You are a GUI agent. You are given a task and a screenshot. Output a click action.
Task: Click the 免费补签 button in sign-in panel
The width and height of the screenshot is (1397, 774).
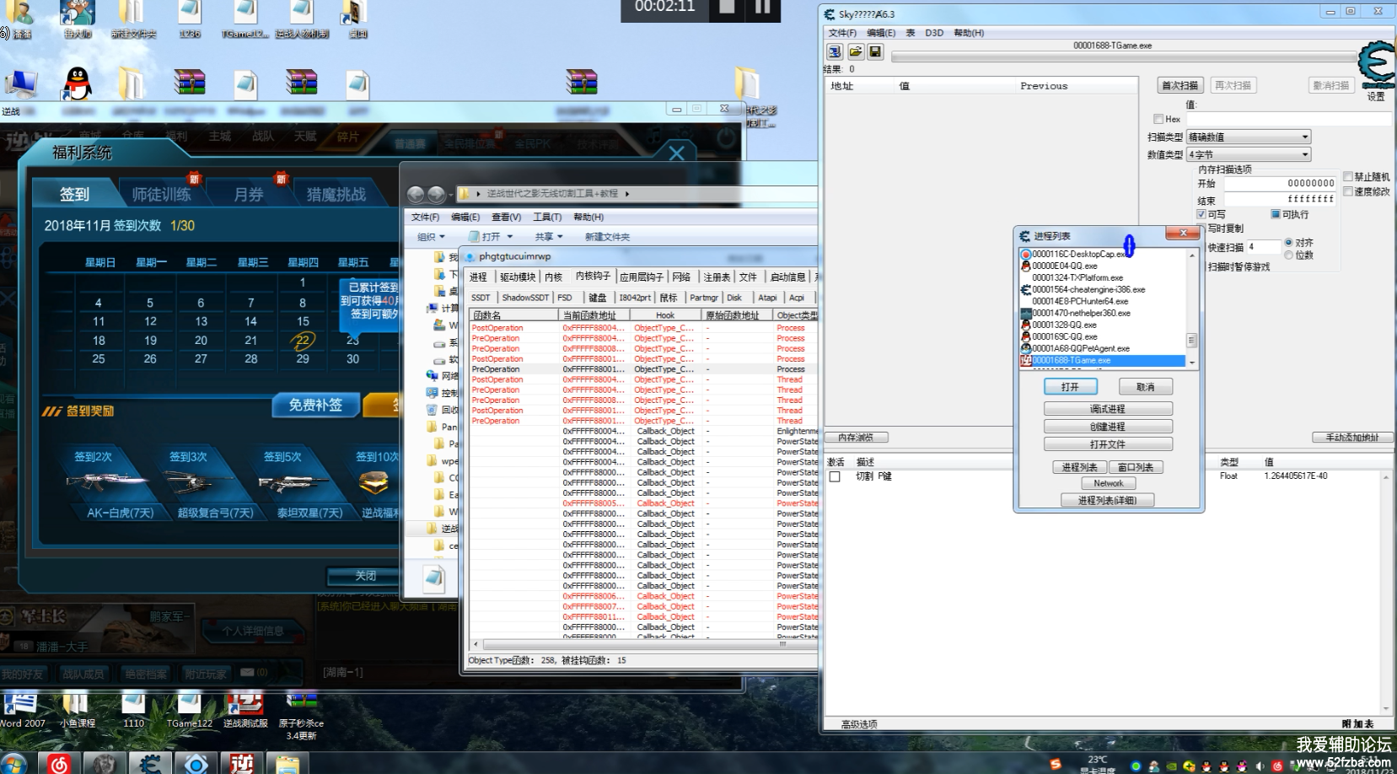316,405
